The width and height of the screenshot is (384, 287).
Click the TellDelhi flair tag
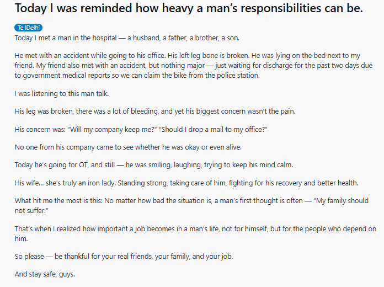coord(28,28)
